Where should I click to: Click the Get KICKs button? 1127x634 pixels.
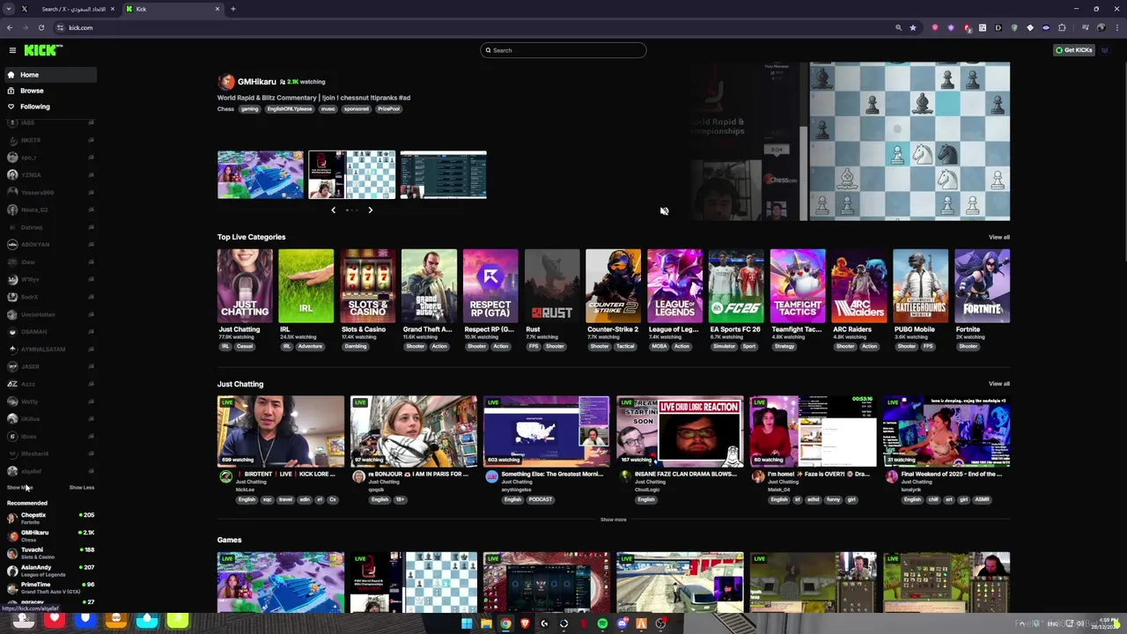point(1074,50)
